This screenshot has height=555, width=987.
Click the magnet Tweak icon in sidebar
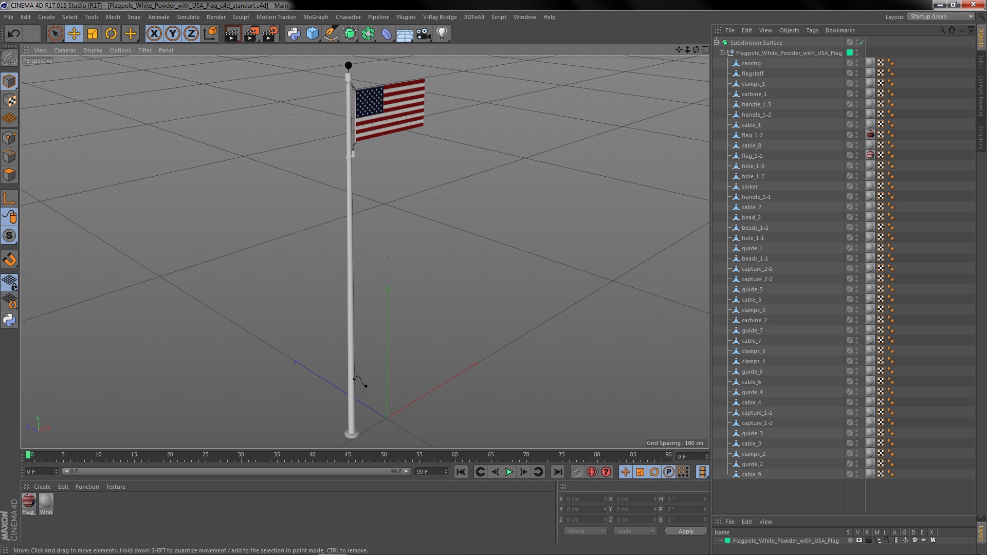9,260
